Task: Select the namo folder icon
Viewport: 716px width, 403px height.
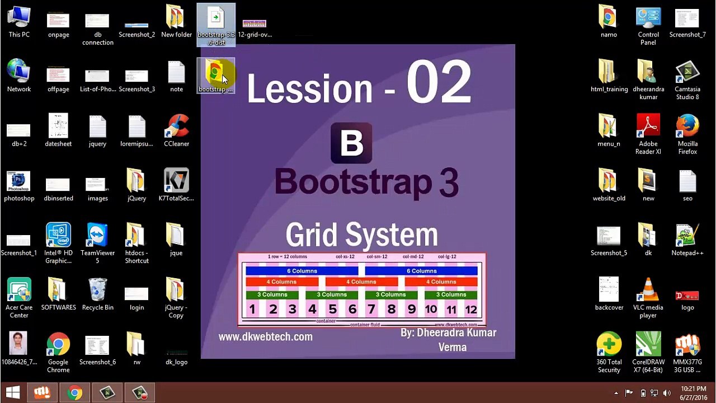Action: pos(609,22)
